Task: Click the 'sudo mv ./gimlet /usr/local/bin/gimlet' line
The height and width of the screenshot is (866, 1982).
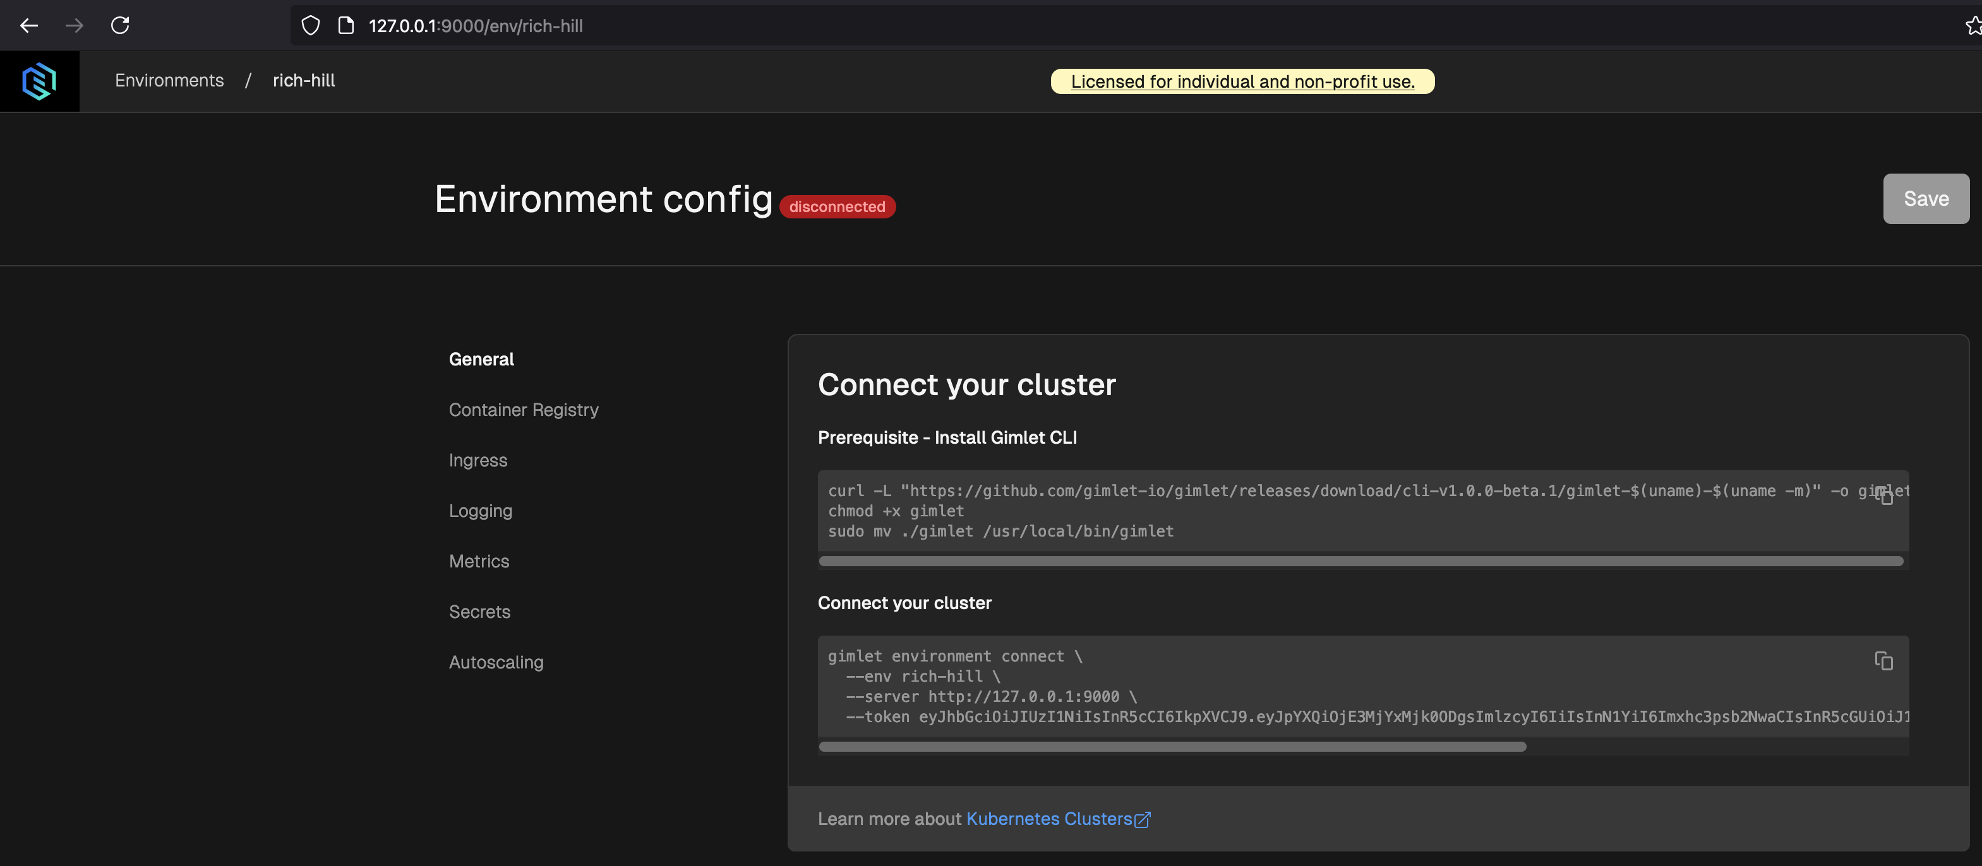Action: 1000,531
